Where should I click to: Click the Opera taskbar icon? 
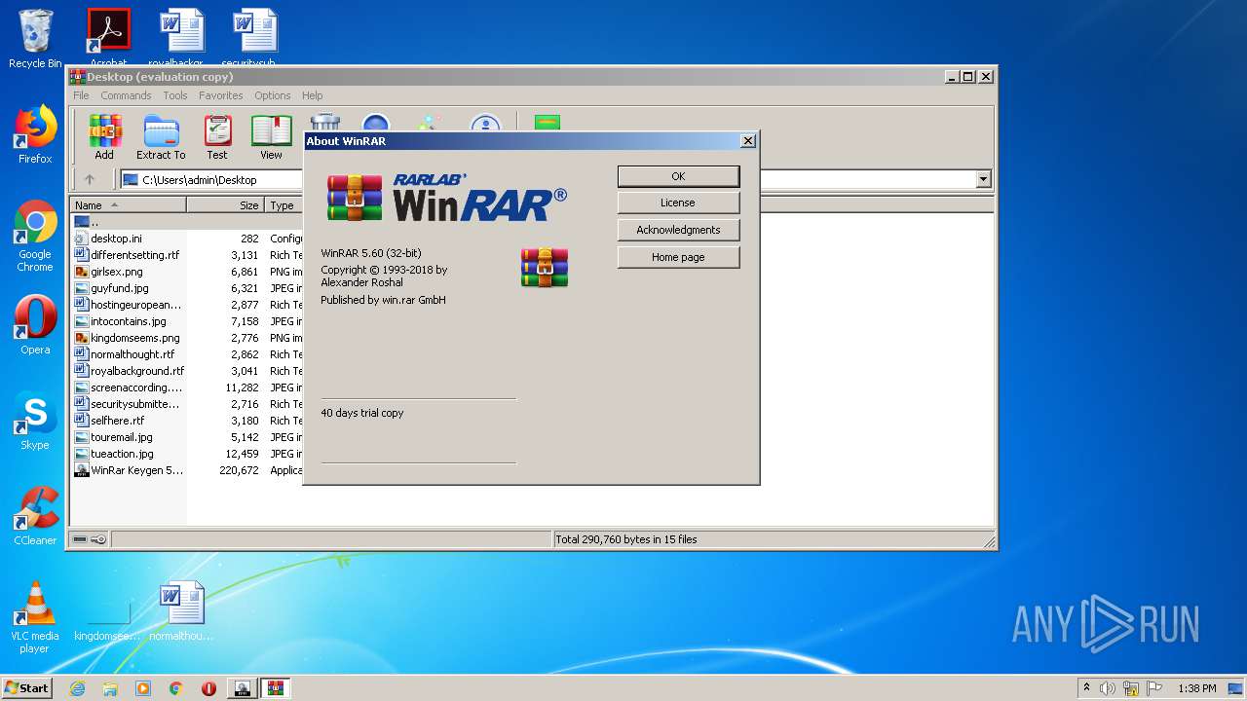[x=208, y=688]
